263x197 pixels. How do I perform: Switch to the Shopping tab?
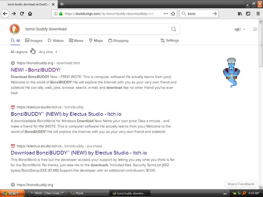118,41
